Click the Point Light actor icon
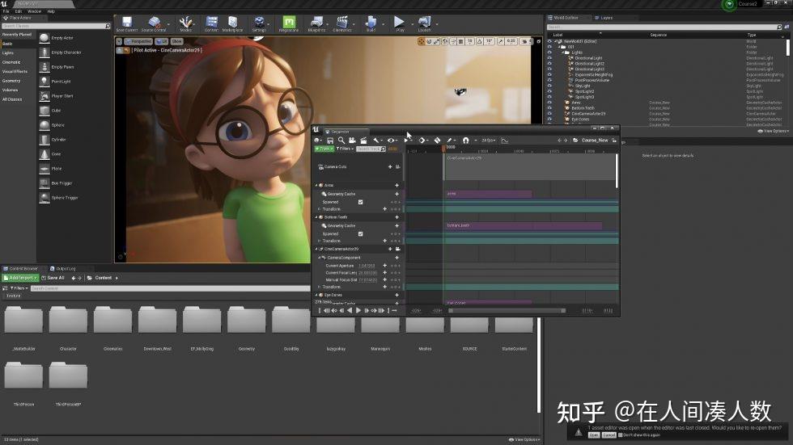The height and width of the screenshot is (445, 793). click(45, 82)
